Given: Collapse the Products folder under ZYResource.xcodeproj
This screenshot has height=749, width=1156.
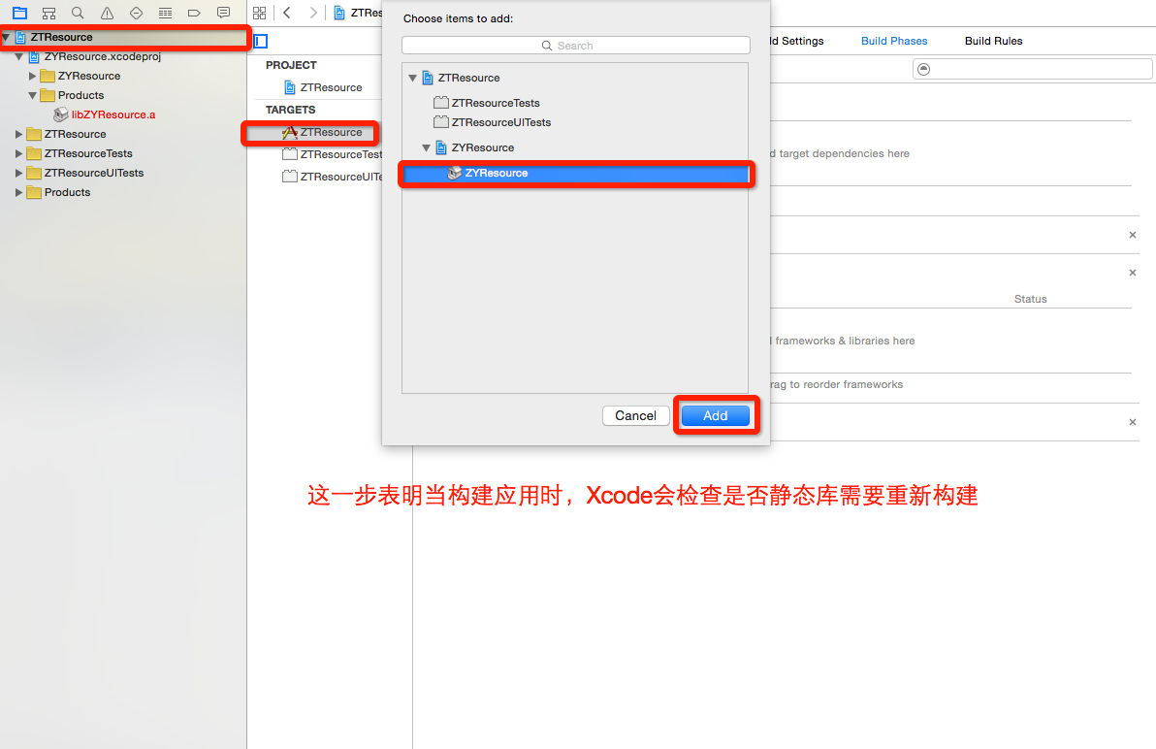Looking at the screenshot, I should click(x=32, y=96).
